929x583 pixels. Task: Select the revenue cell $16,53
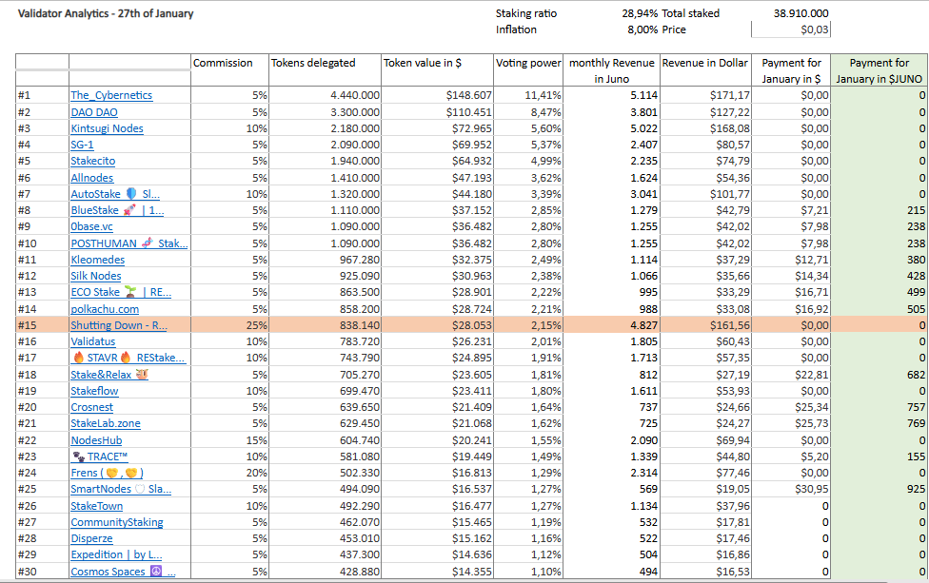click(x=705, y=572)
